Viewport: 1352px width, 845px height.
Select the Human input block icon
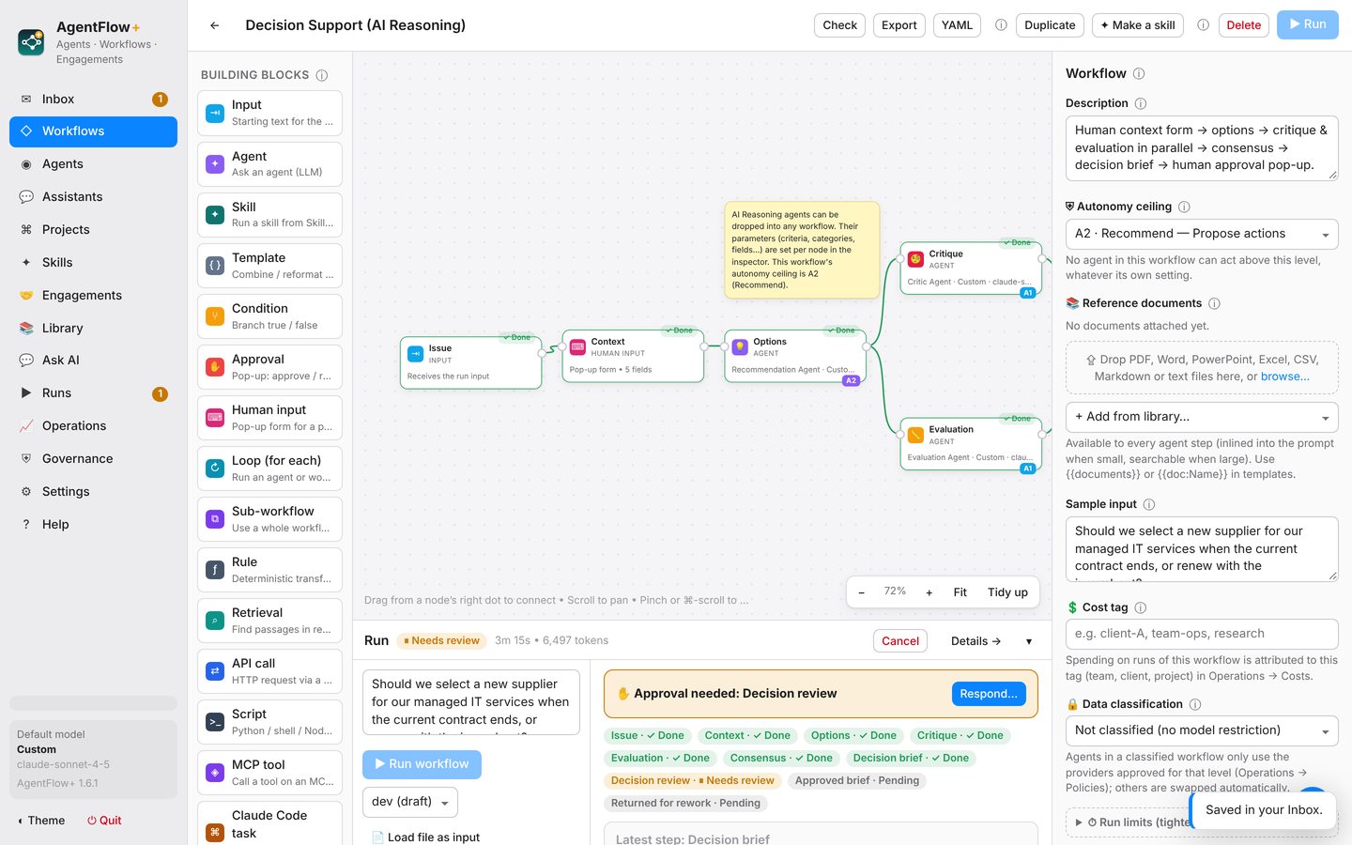tap(215, 417)
